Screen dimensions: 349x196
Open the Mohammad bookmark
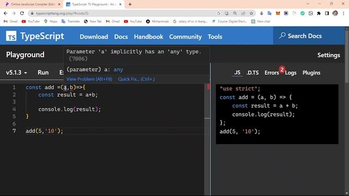click(x=158, y=21)
